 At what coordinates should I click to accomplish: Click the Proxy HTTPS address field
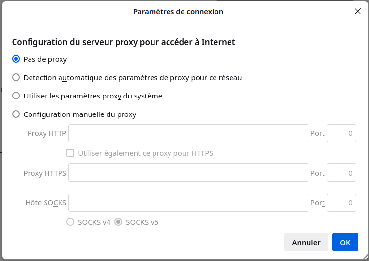tap(188, 173)
